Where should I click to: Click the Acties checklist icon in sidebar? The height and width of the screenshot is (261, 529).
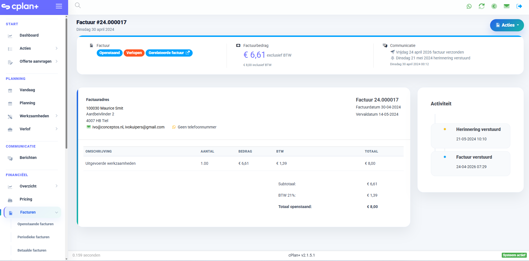10,49
